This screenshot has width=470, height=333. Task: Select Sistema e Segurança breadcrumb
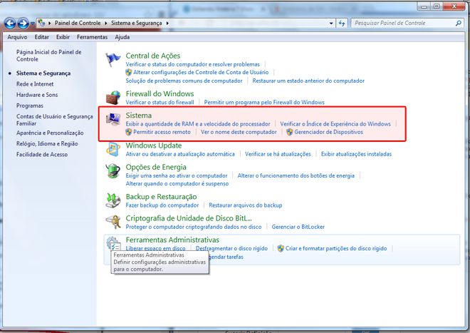[137, 23]
